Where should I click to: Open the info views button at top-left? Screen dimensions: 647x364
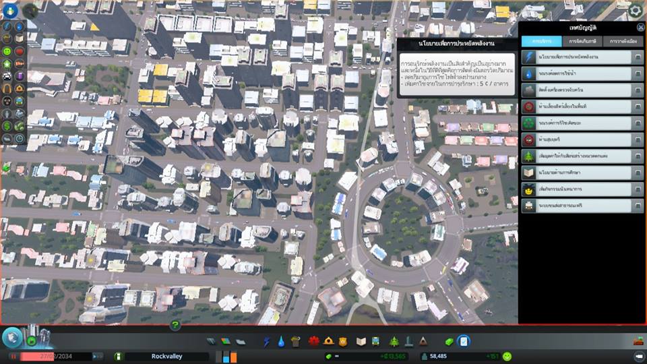click(10, 10)
